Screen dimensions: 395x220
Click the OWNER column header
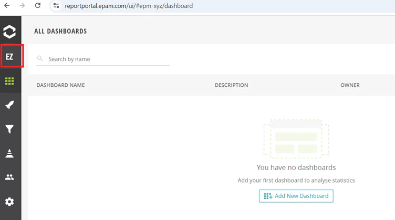pos(350,85)
